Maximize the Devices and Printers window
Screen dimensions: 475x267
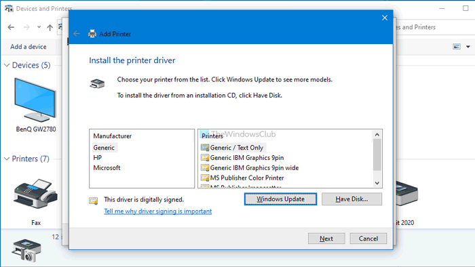click(x=465, y=8)
